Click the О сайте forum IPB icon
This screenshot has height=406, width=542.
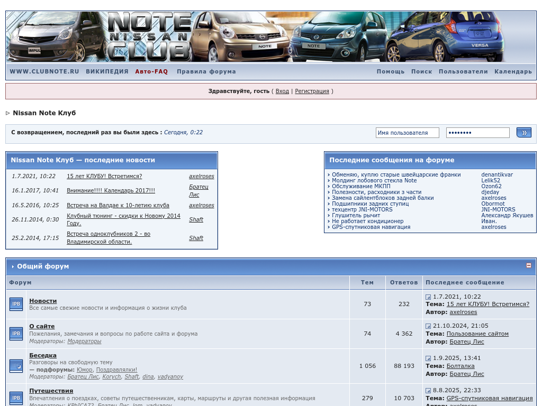click(16, 334)
